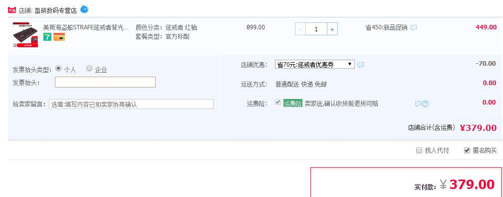This screenshot has width=503, height=197.
Task: Click the 发票抬头 input field
Action: point(105,82)
